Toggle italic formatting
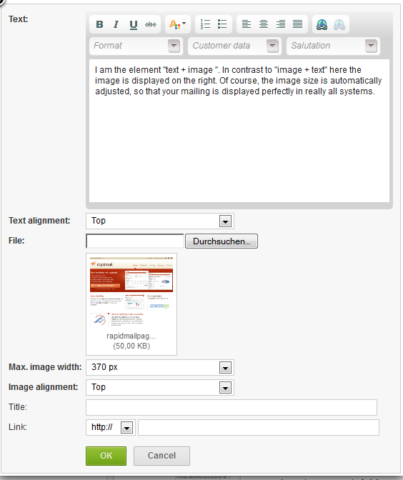Viewport: 403px width, 480px height. 116,24
